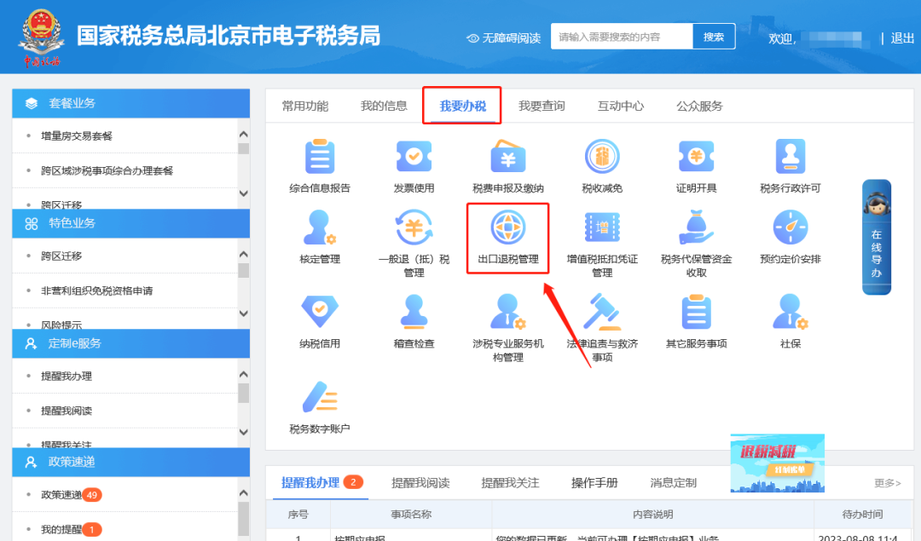Click the down arrow in 定制e服务 list

(x=244, y=432)
